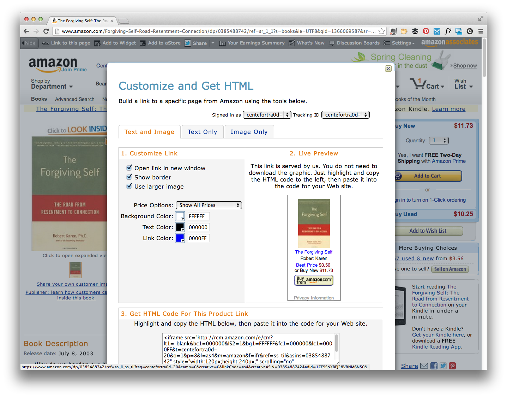Reload the page with the refresh icon

pyautogui.click(x=46, y=31)
